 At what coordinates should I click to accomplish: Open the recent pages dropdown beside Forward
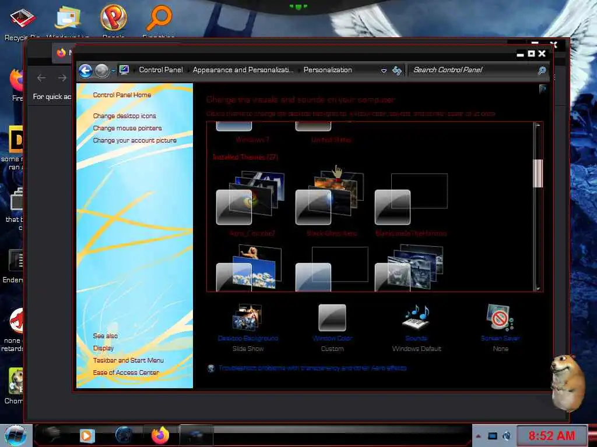(113, 70)
